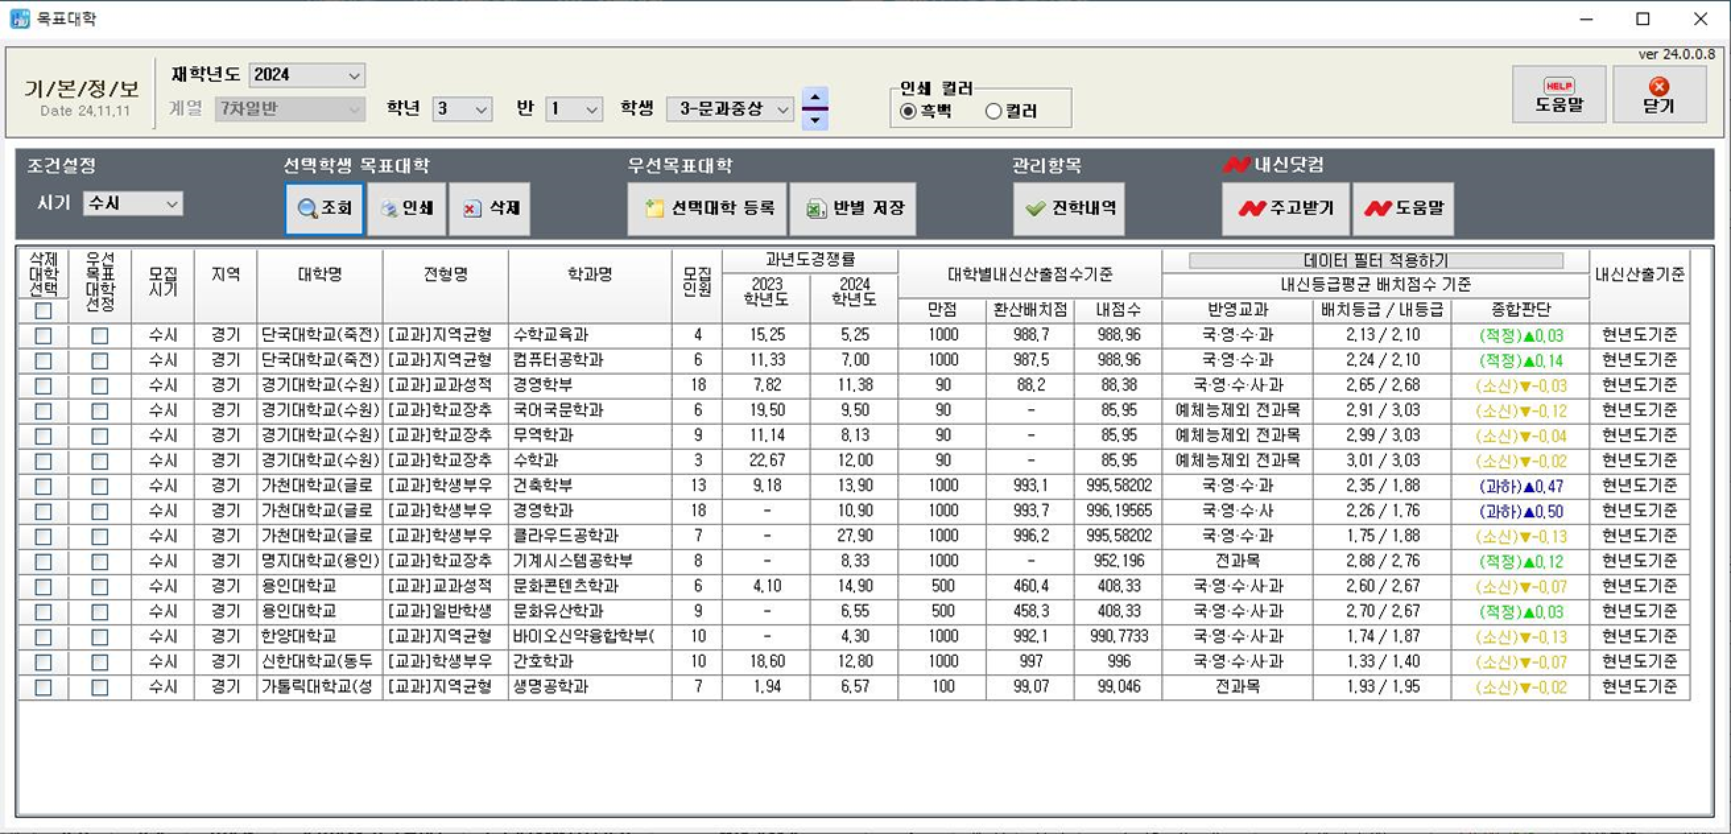Check priority box for 간호학과 row
Image resolution: width=1731 pixels, height=834 pixels.
(100, 662)
